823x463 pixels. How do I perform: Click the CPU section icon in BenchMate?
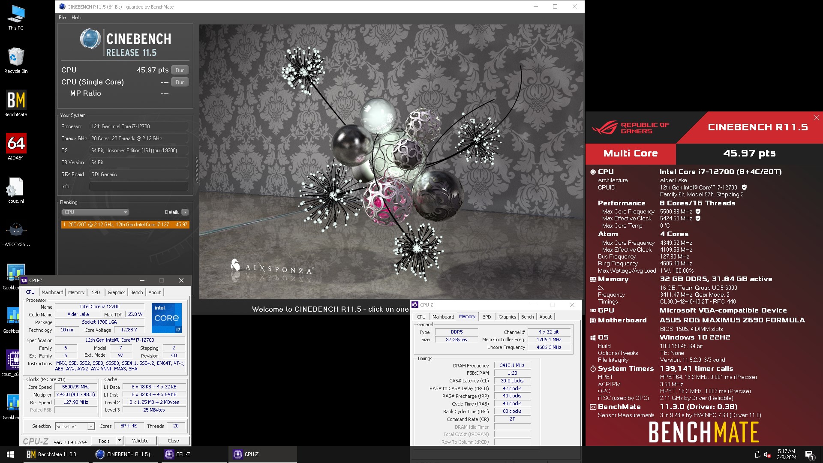pos(593,172)
